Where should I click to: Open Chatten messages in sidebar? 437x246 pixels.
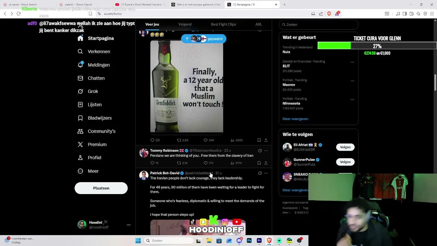click(x=91, y=78)
